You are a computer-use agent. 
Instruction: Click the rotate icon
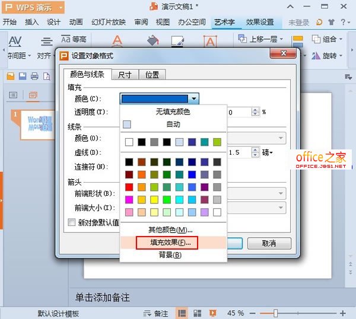316,56
